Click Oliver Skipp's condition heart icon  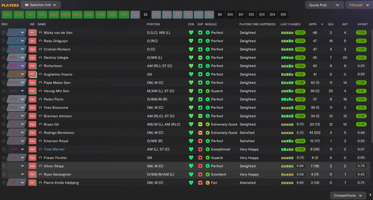tap(191, 166)
